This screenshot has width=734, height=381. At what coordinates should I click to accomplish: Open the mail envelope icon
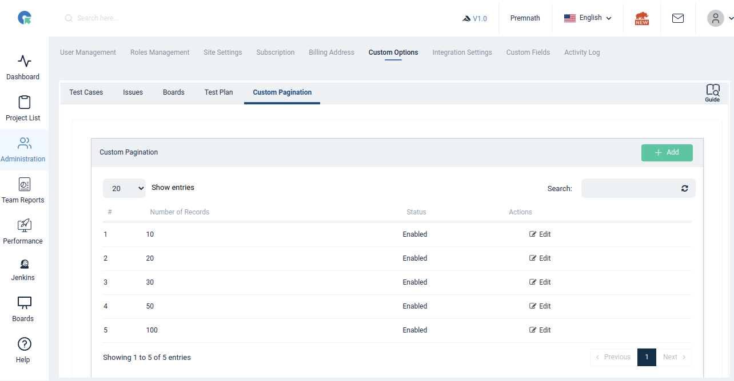click(x=678, y=18)
